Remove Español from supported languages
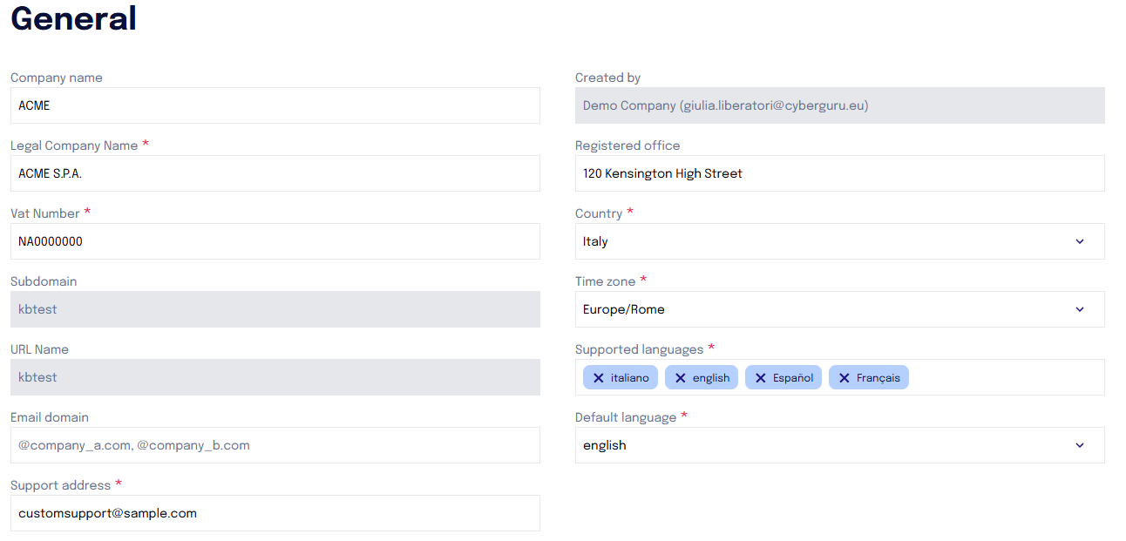Image resolution: width=1126 pixels, height=541 pixels. pos(759,376)
